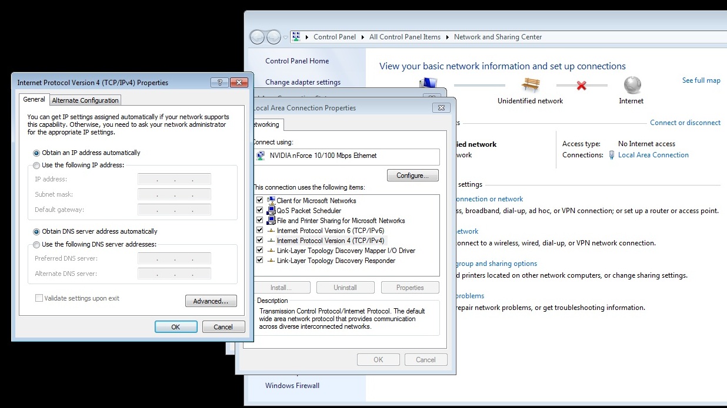Uncheck Internet Protocol Version 6 (TCP/IPv6)
Image resolution: width=727 pixels, height=408 pixels.
click(x=260, y=231)
